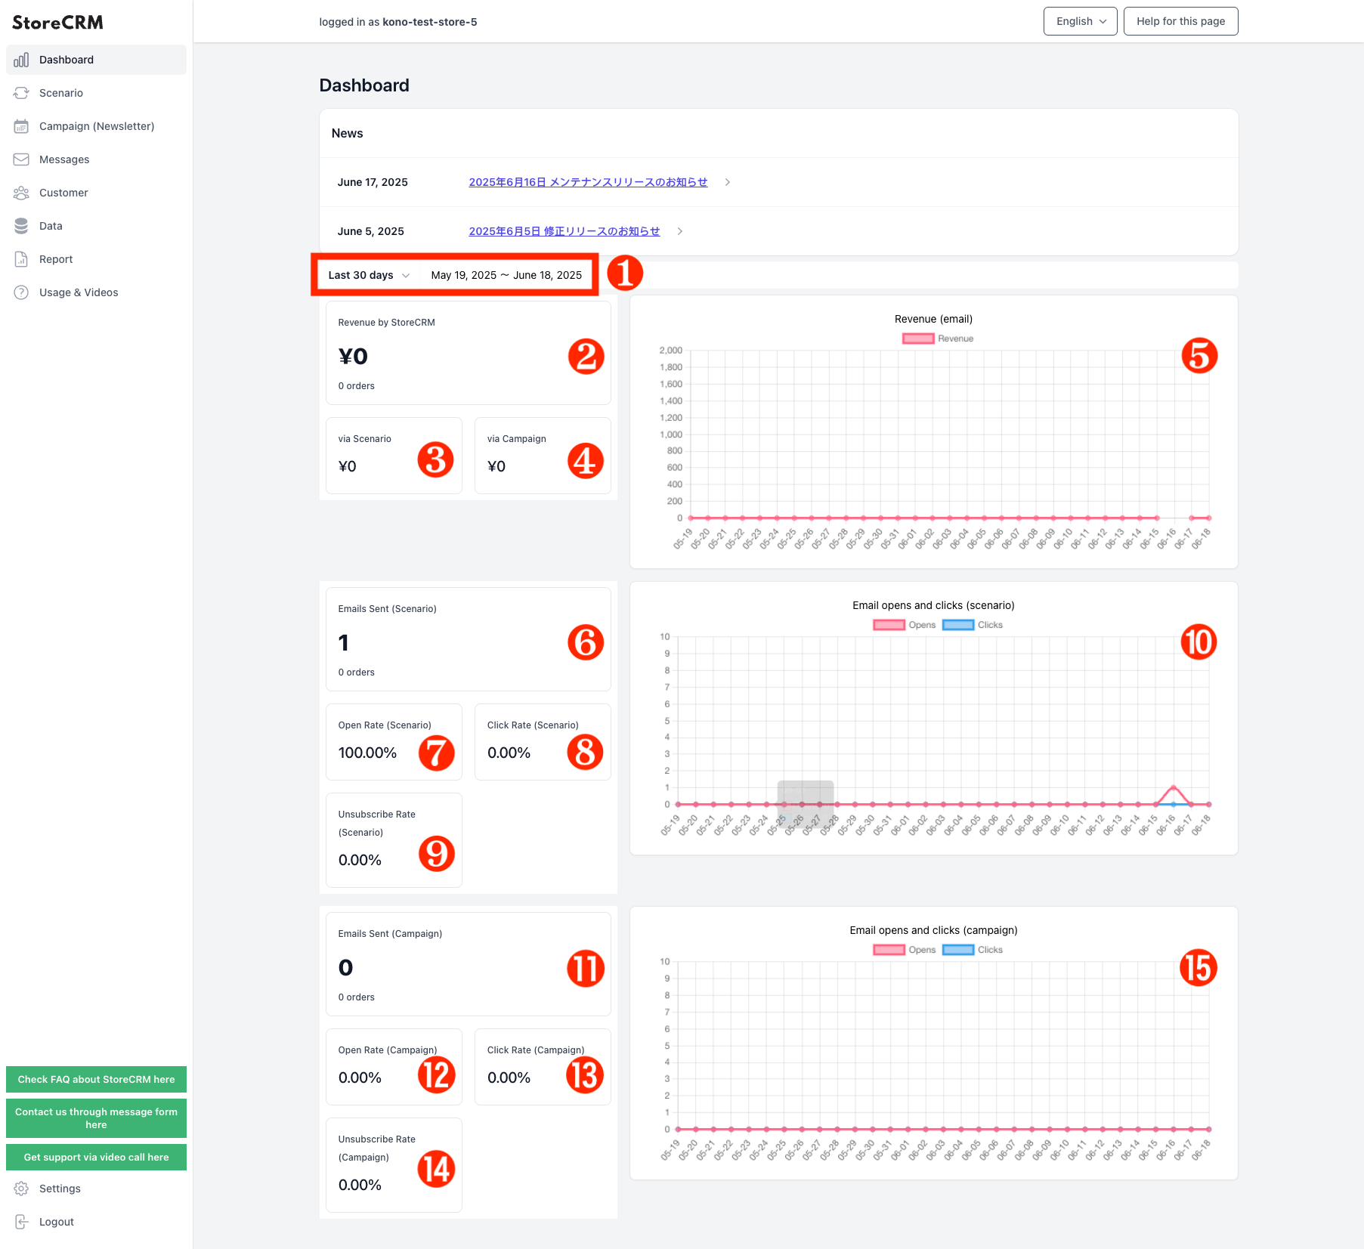Viewport: 1364px width, 1249px height.
Task: Click the Unsubscribe Rate (Scenario) card
Action: [x=394, y=840]
